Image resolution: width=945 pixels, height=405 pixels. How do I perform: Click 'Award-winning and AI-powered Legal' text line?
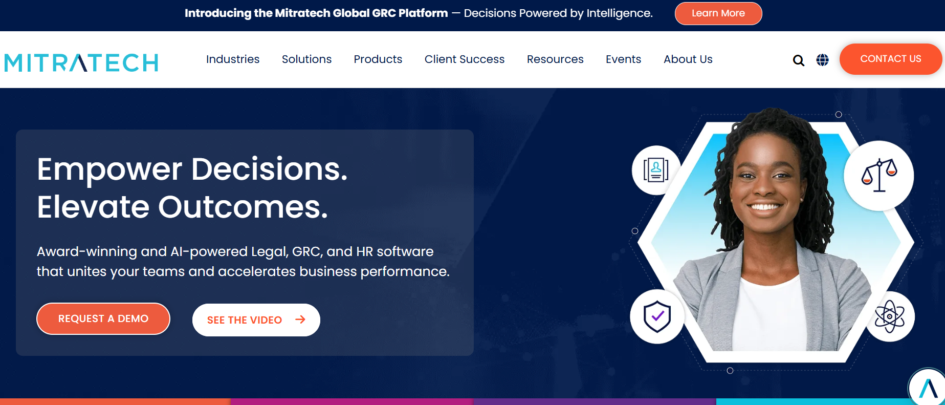click(x=235, y=251)
